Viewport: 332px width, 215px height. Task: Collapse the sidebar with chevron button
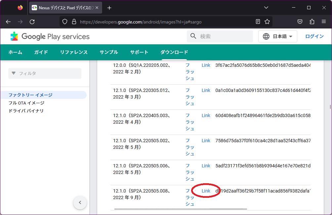pos(80,202)
